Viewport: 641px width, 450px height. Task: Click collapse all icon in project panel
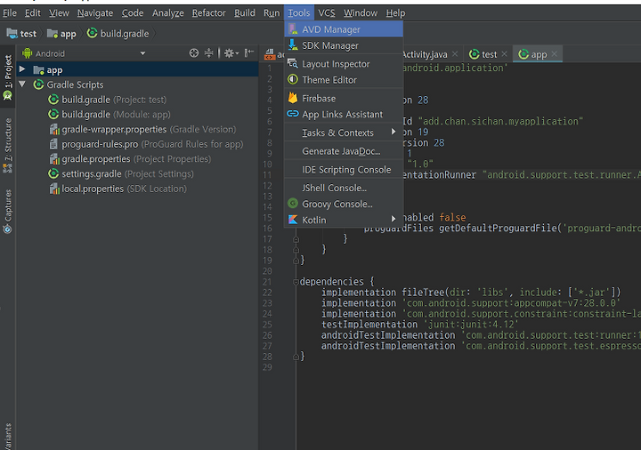coord(209,53)
